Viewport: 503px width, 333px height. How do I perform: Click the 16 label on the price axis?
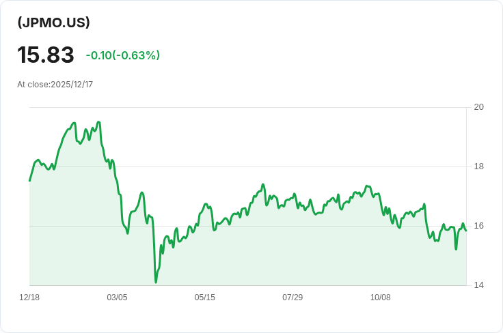click(478, 226)
